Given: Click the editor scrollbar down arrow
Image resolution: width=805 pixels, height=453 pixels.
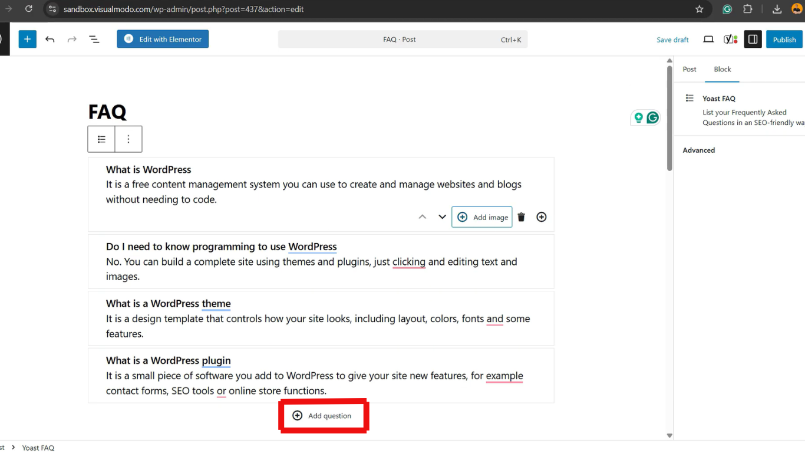Looking at the screenshot, I should click(x=669, y=435).
